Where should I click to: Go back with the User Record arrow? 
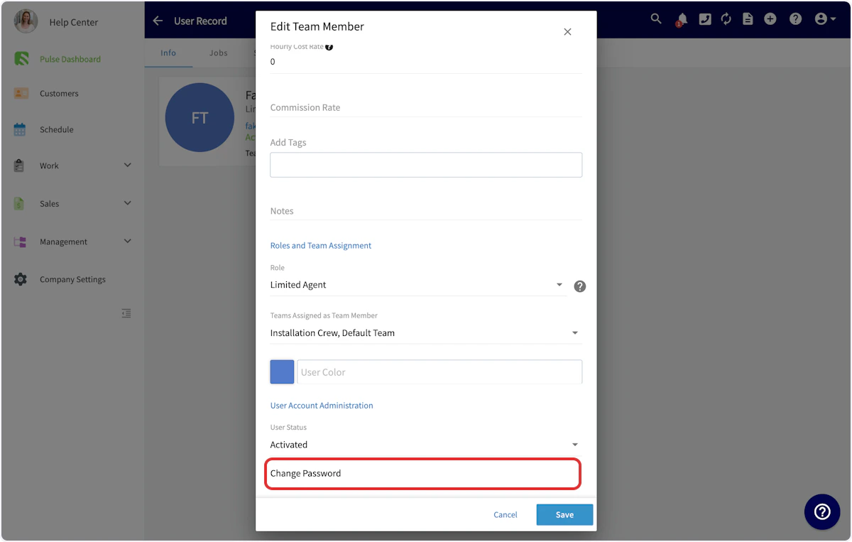[x=158, y=21]
